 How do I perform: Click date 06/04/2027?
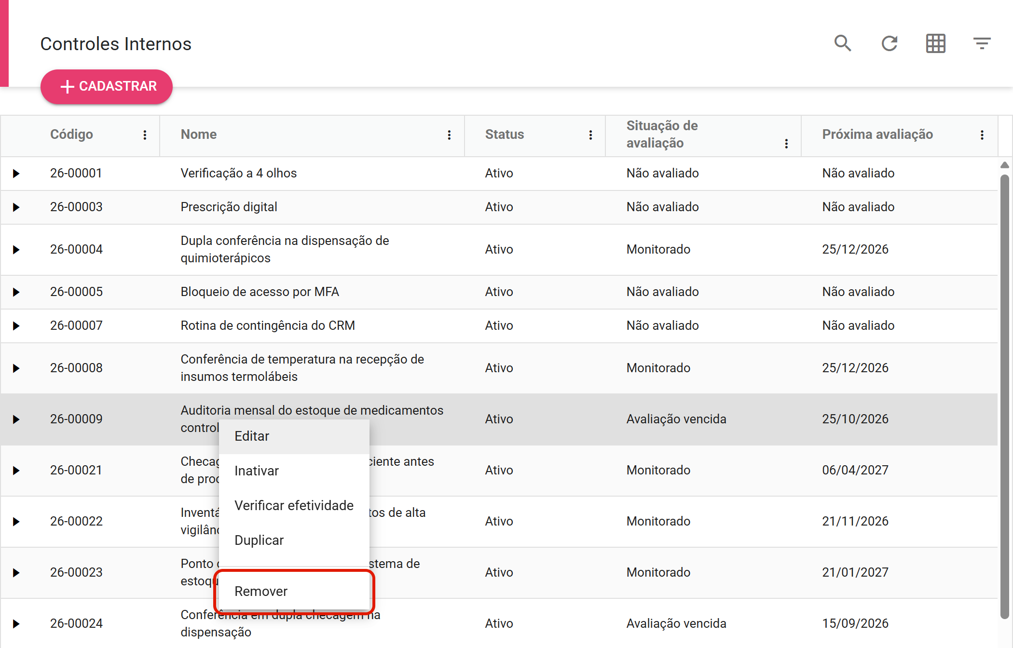855,470
